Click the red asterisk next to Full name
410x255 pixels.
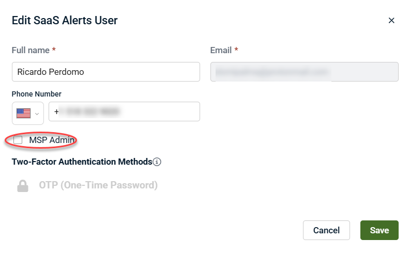point(54,50)
